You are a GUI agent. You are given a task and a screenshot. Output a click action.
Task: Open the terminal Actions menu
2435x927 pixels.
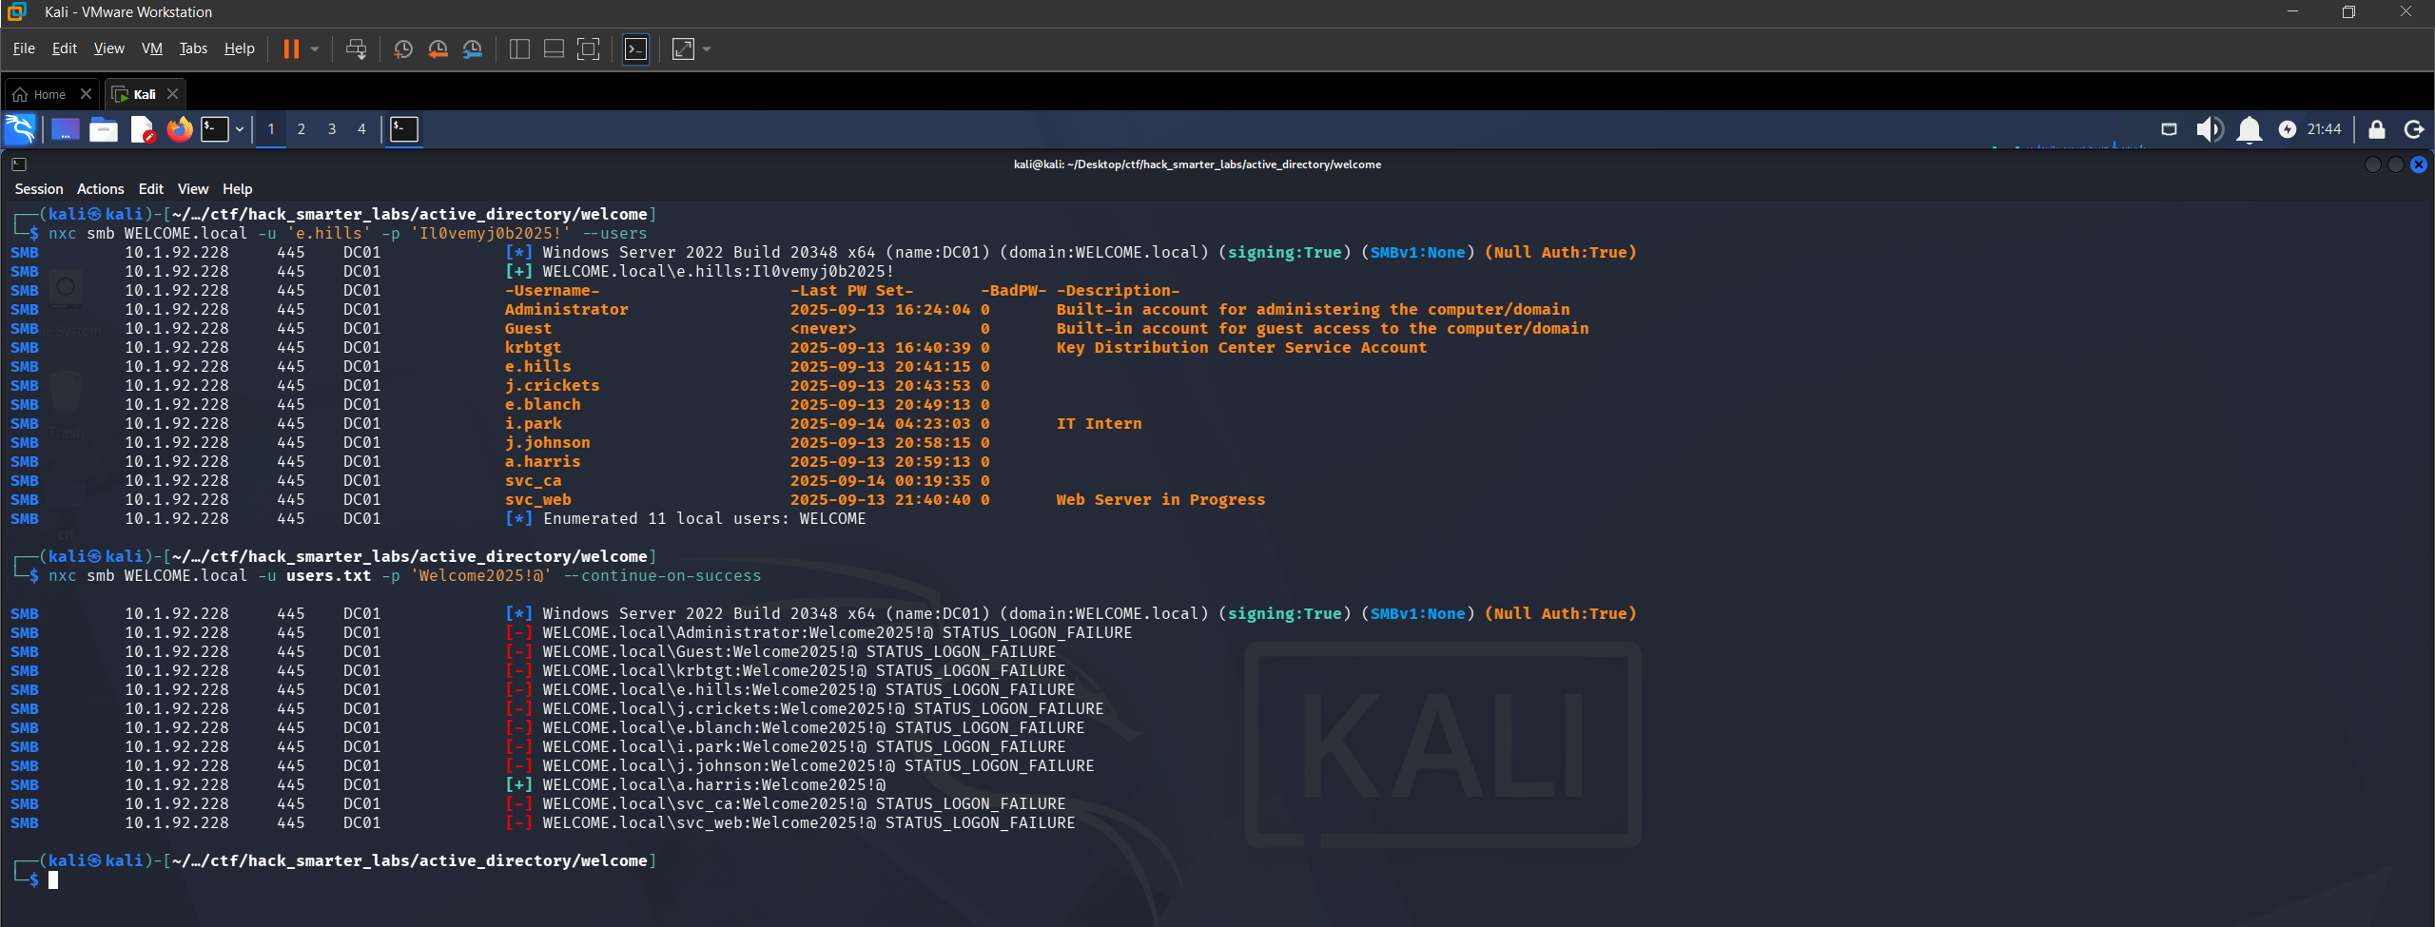(101, 189)
